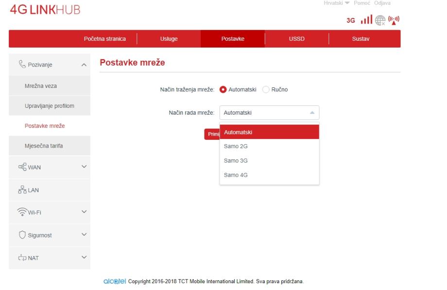Open the LAN sidebar item
This screenshot has height=290, width=447.
pyautogui.click(x=50, y=190)
